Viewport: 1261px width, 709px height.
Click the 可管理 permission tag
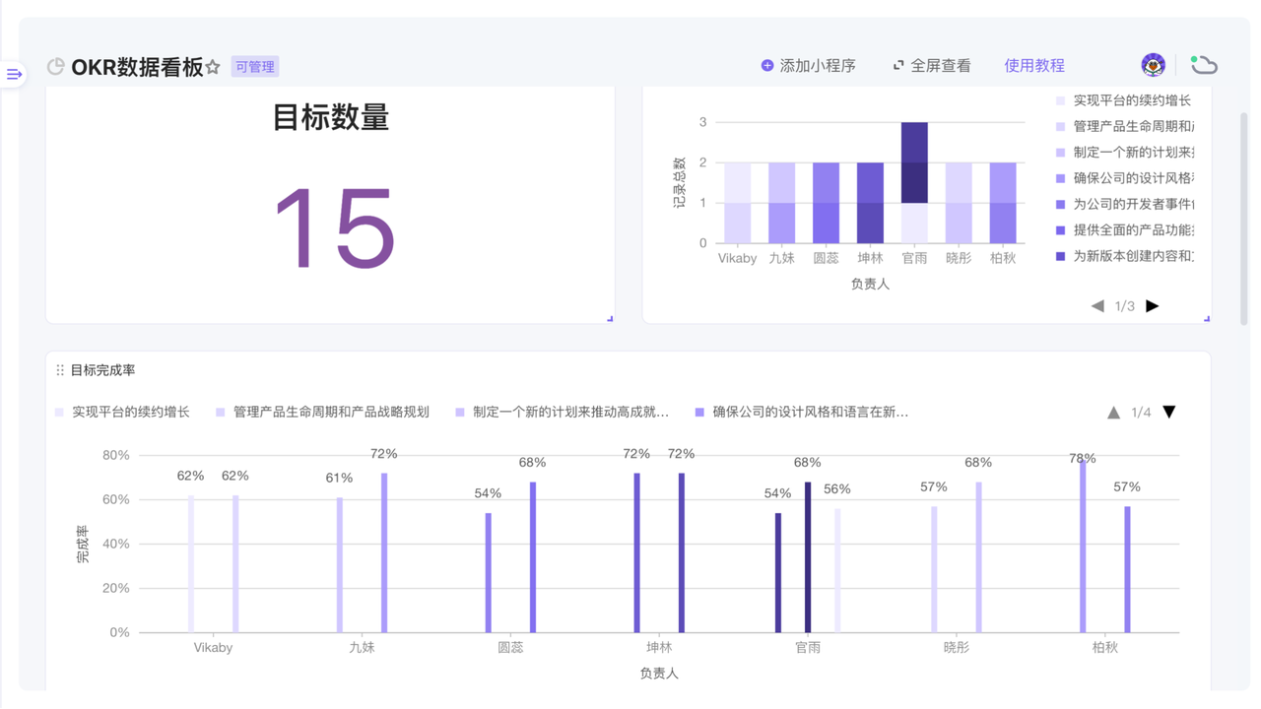coord(255,67)
